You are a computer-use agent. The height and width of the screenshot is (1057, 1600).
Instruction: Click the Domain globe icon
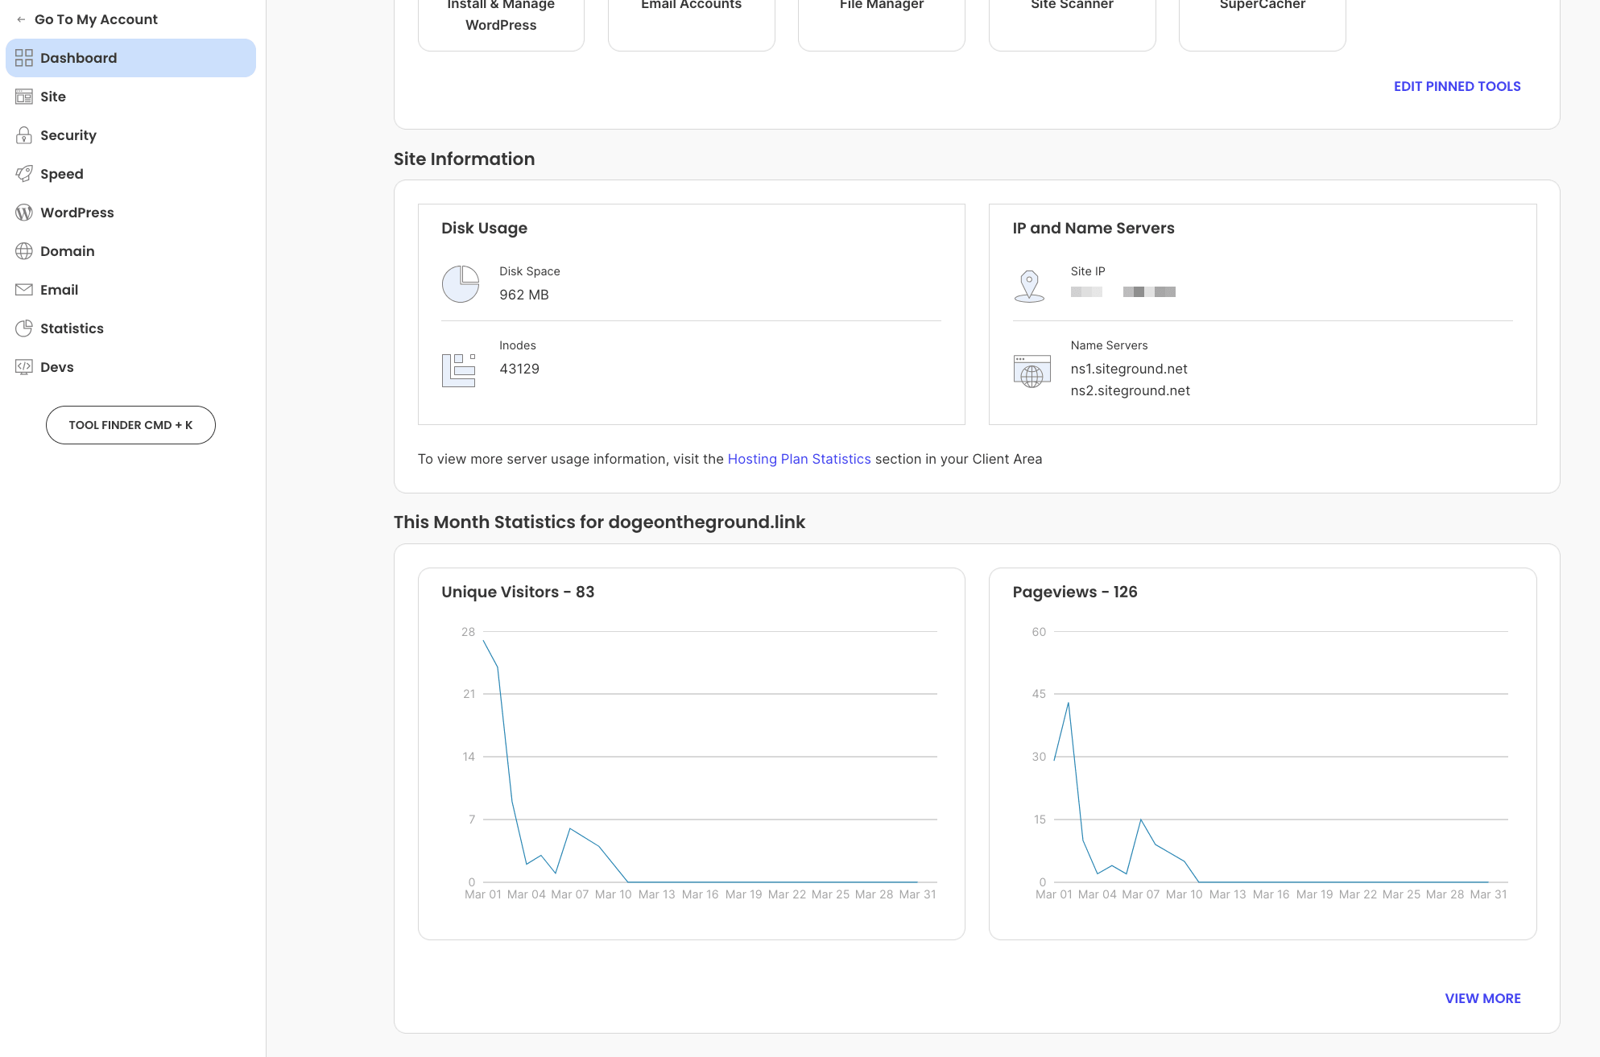(24, 251)
